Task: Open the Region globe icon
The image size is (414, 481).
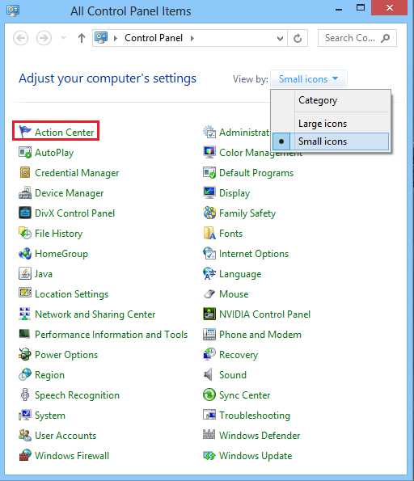Action: pyautogui.click(x=24, y=374)
